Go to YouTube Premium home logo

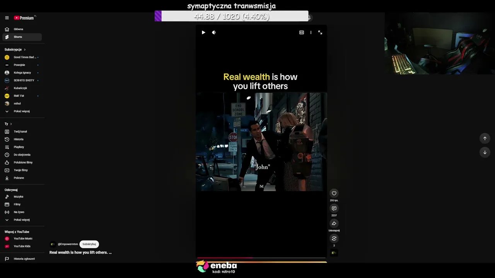24,18
